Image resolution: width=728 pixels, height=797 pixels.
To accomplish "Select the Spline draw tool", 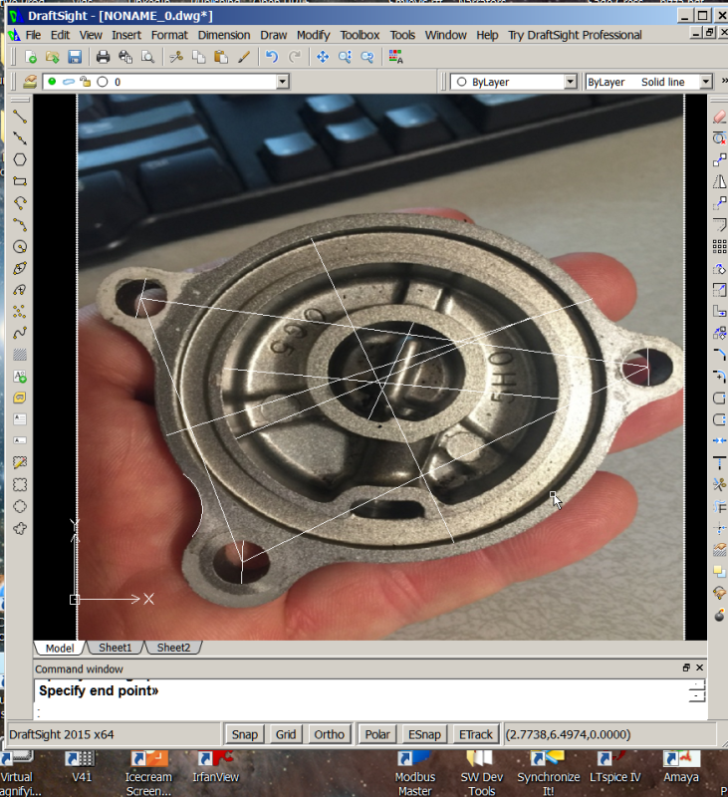I will tap(20, 334).
